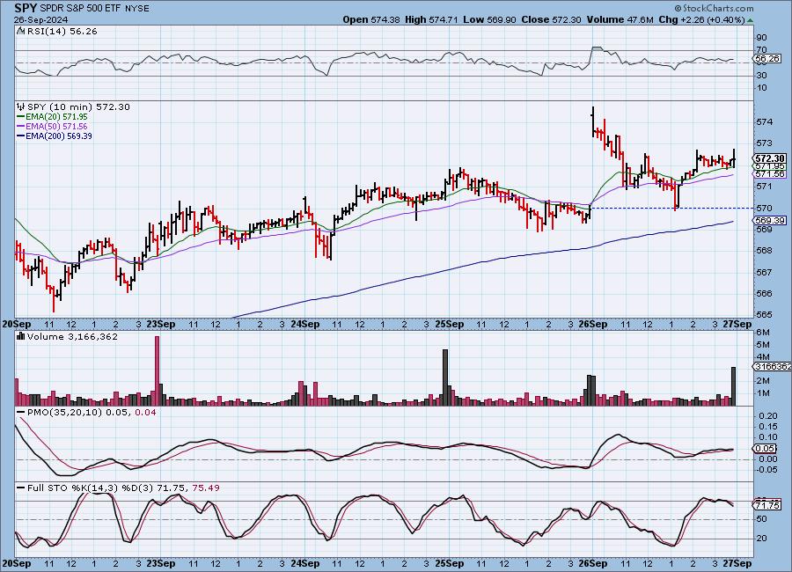Click the 50 level on the stochastic axis
Image resolution: width=792 pixels, height=572 pixels.
pos(762,519)
